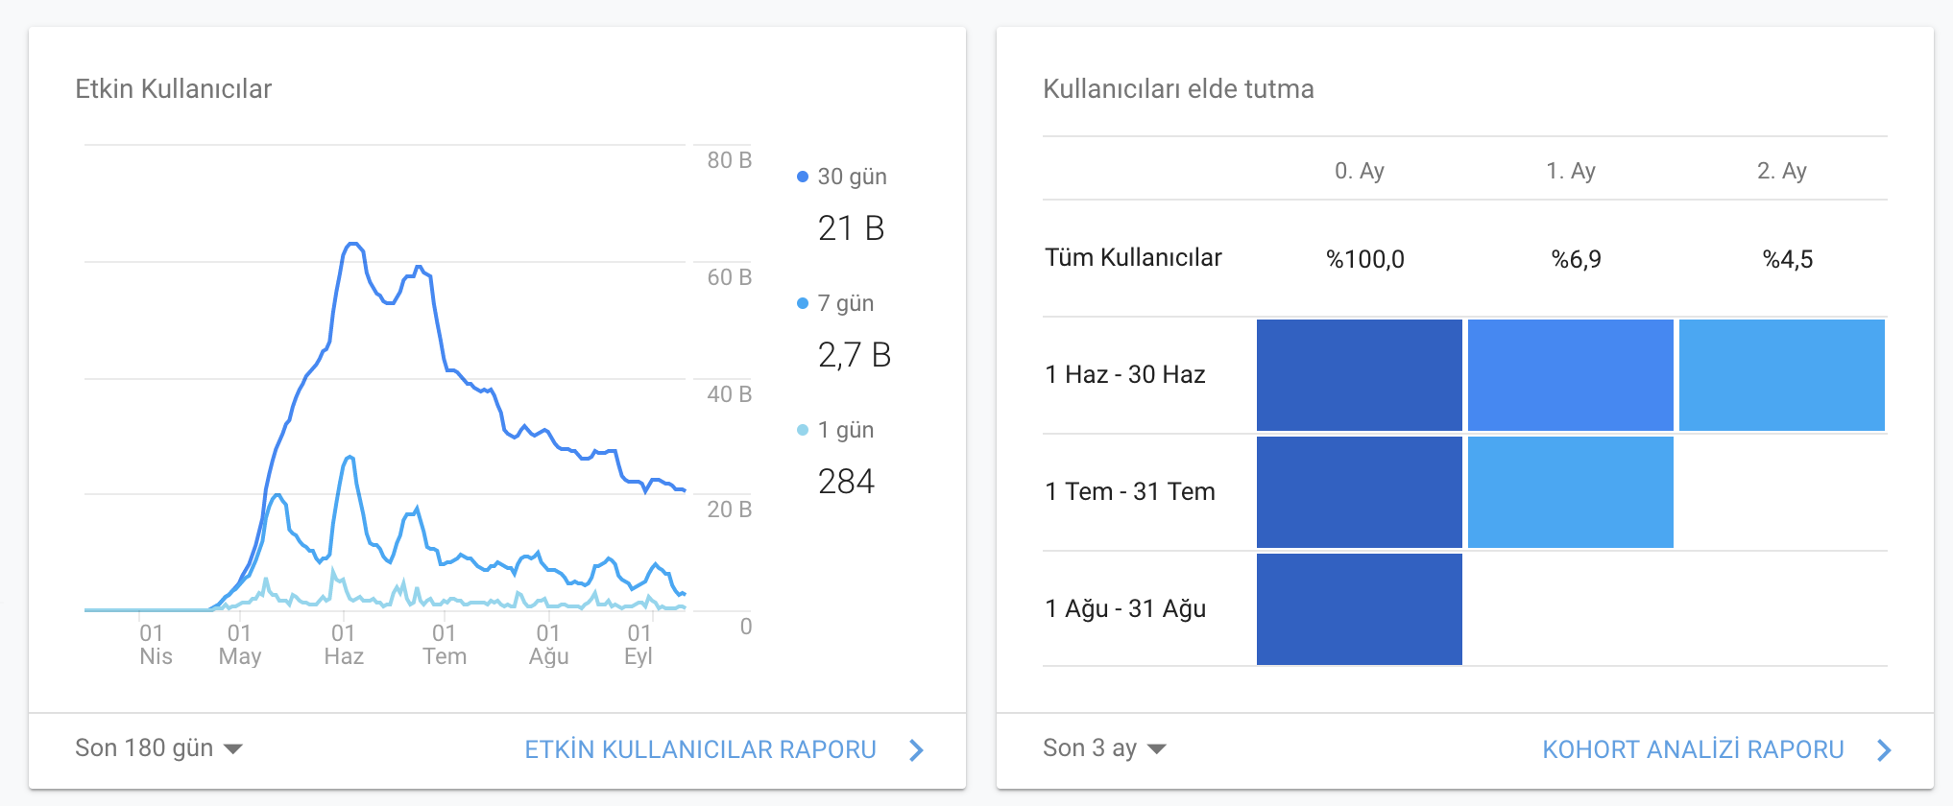Open Kohort Analizi Raporu link
1953x806 pixels.
coord(1693,749)
